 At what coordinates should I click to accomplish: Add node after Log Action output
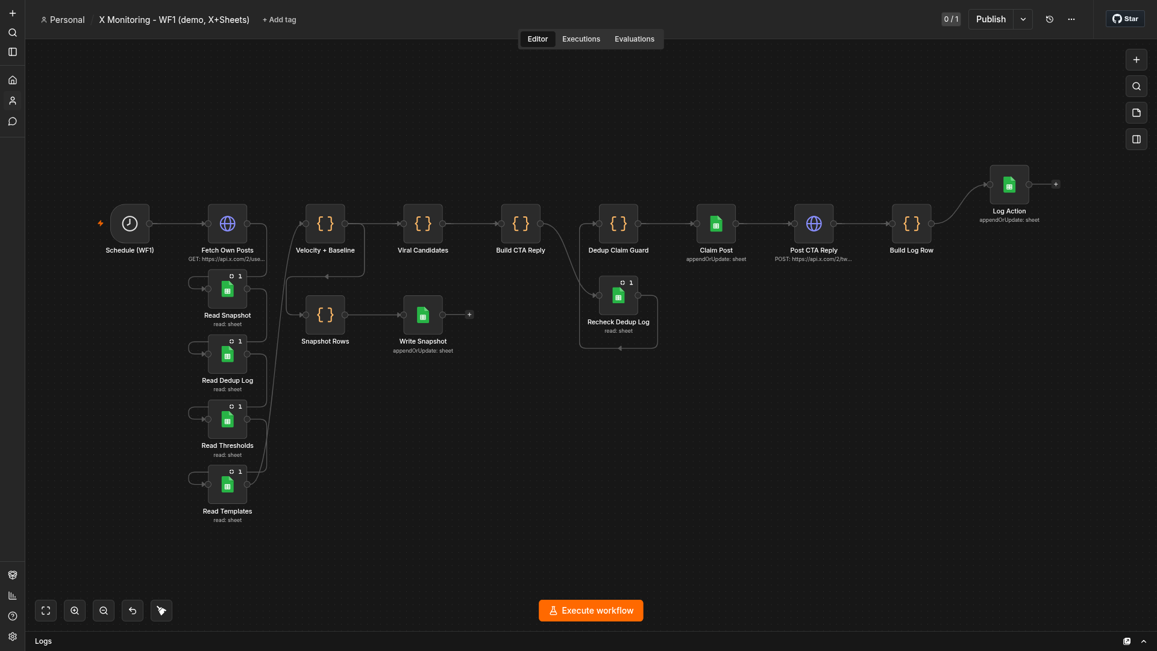(x=1056, y=184)
